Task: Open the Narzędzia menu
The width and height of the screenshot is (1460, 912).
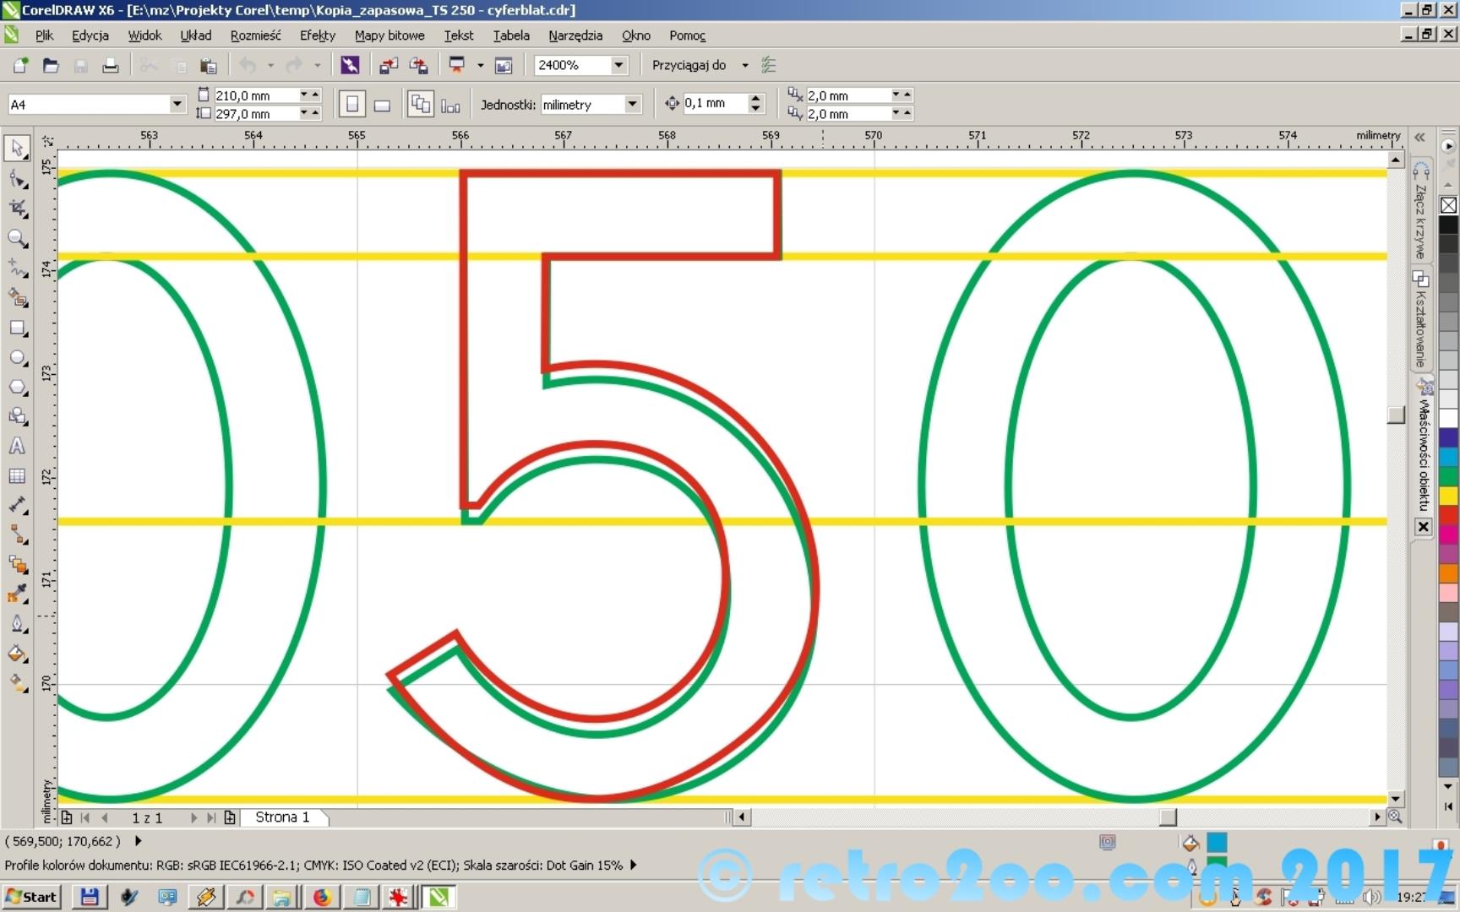Action: 575,35
